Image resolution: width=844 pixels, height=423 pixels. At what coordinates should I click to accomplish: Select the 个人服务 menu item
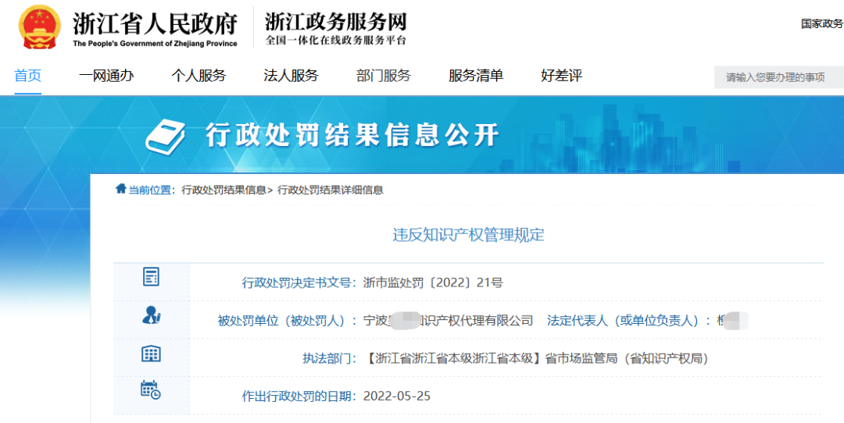click(x=198, y=76)
